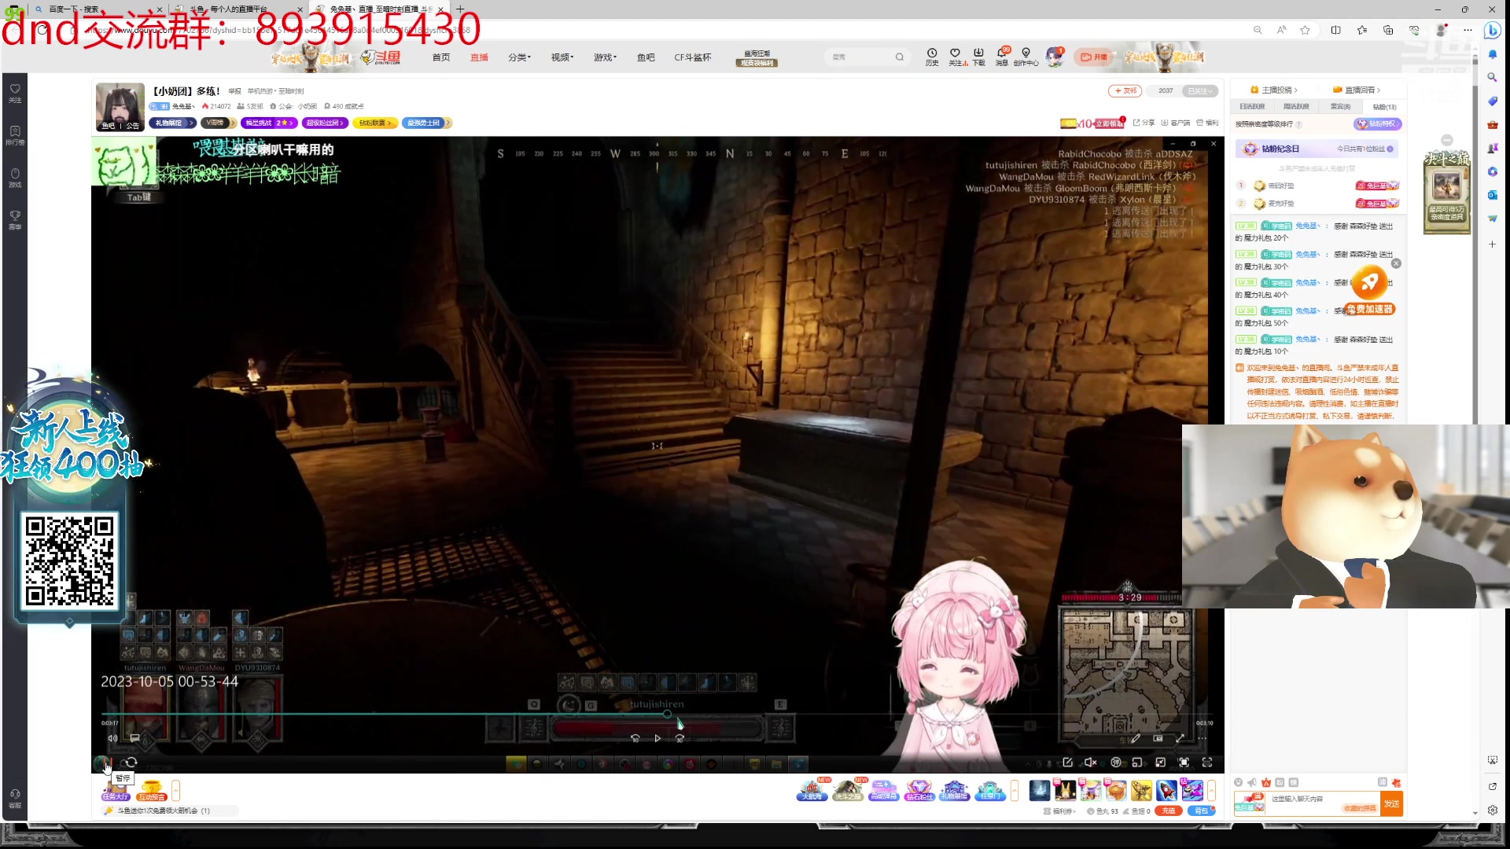Select the mooncake gift icon

(1116, 789)
